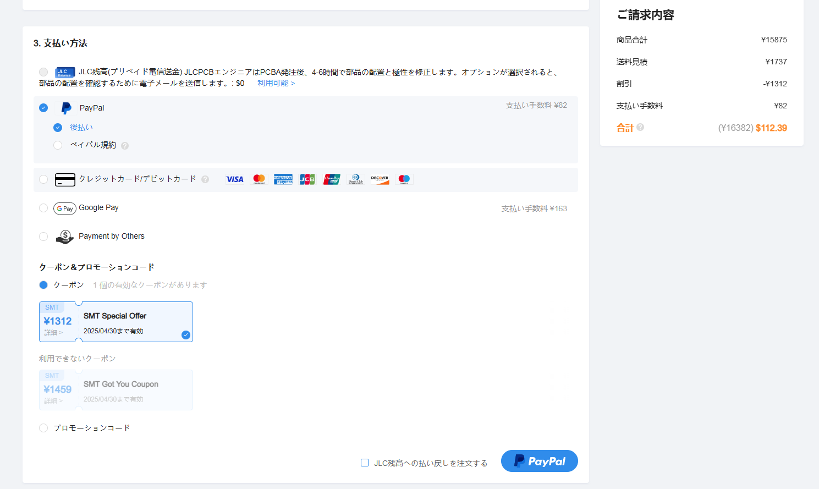Screen dimensions: 819x489
Task: Click 1 個の有効なクーポンがあります text
Action: (150, 285)
